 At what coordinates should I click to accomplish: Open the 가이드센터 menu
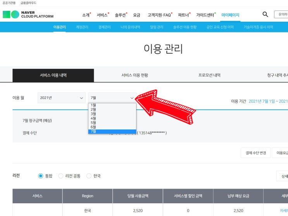pyautogui.click(x=205, y=15)
